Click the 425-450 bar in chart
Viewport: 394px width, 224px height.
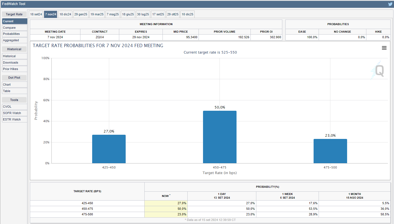[109, 149]
